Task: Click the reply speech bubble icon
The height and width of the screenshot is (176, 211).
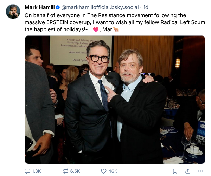Action: pyautogui.click(x=27, y=171)
